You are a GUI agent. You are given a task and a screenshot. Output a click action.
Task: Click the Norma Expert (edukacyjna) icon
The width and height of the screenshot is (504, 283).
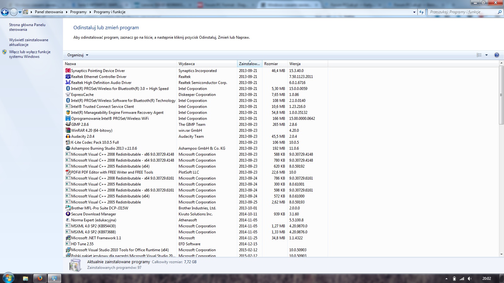[x=68, y=220]
